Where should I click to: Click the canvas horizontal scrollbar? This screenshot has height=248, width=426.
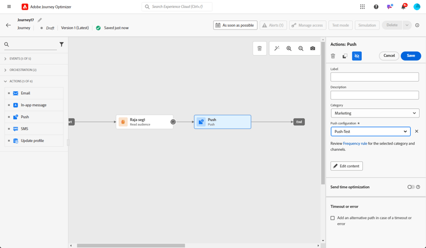point(131,246)
